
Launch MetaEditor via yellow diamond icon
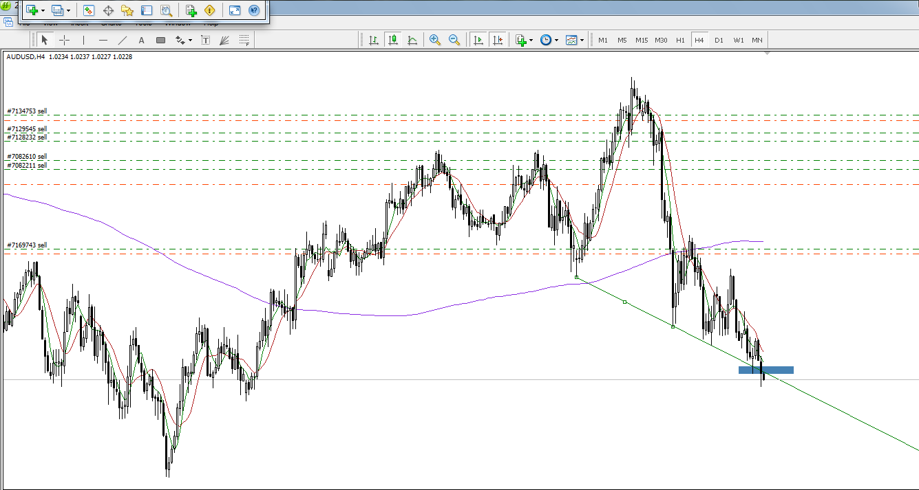point(210,10)
